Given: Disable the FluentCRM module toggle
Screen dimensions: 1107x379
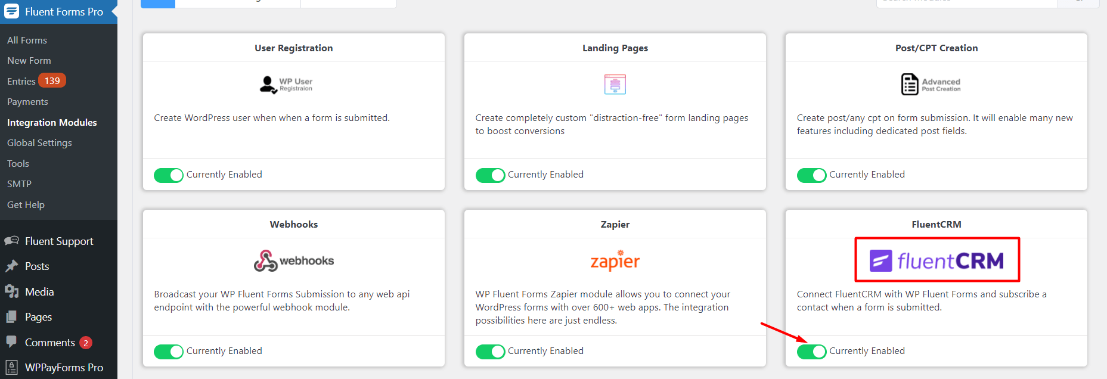Looking at the screenshot, I should point(811,352).
